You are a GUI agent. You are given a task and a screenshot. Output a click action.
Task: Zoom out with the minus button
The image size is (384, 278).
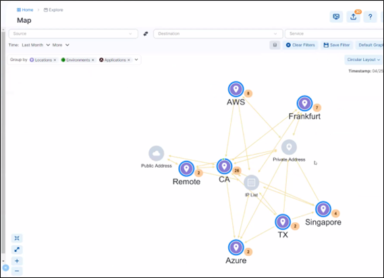(17, 271)
